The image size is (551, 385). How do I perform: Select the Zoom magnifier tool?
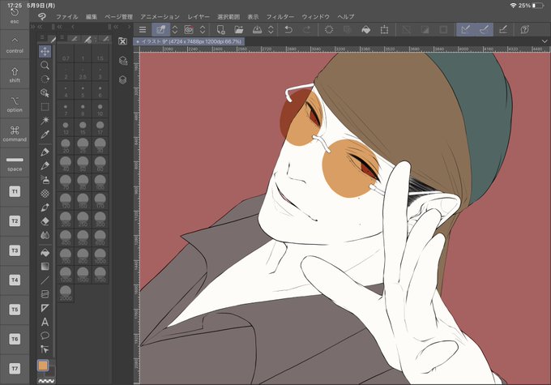tap(45, 65)
